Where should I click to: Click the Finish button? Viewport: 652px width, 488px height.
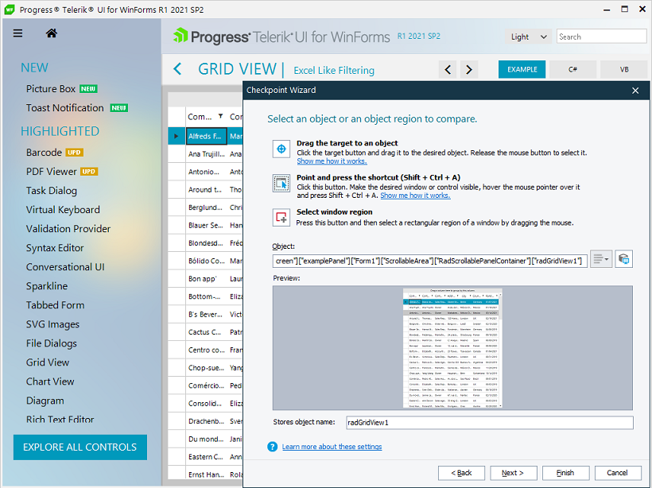[x=565, y=473]
